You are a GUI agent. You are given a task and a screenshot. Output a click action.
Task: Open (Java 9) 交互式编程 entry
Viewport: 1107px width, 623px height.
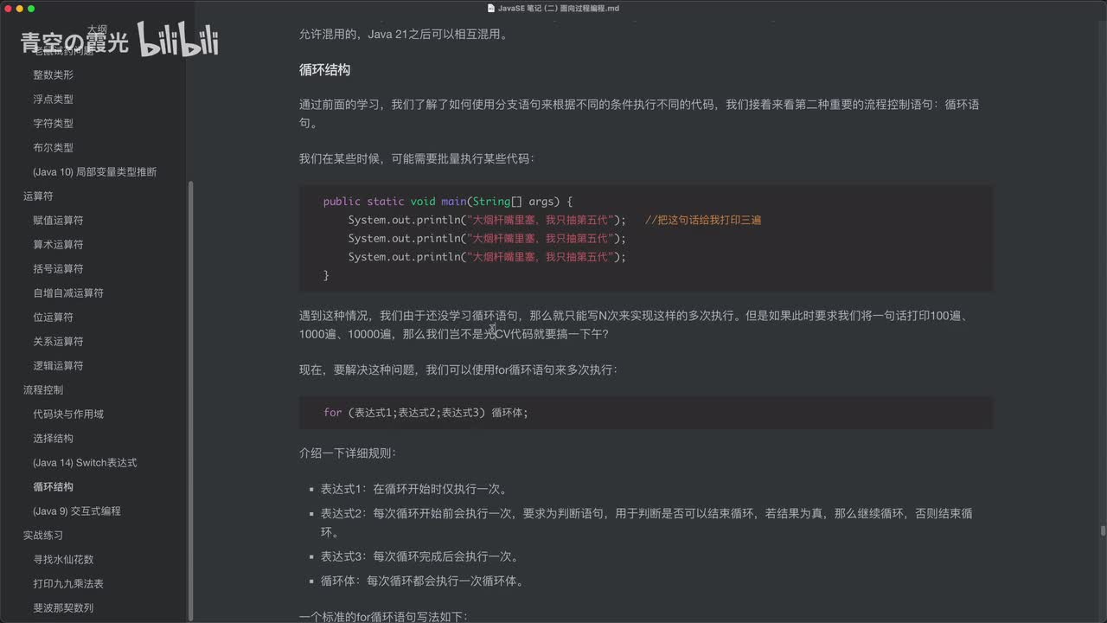[x=77, y=511]
